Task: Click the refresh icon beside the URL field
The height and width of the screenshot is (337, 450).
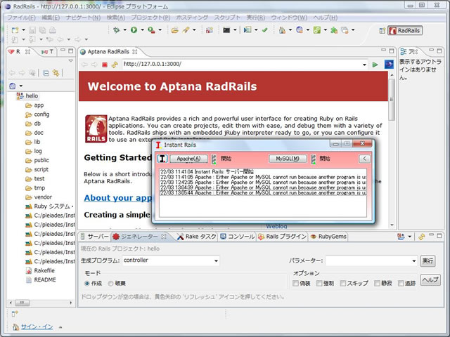Action: click(x=114, y=65)
